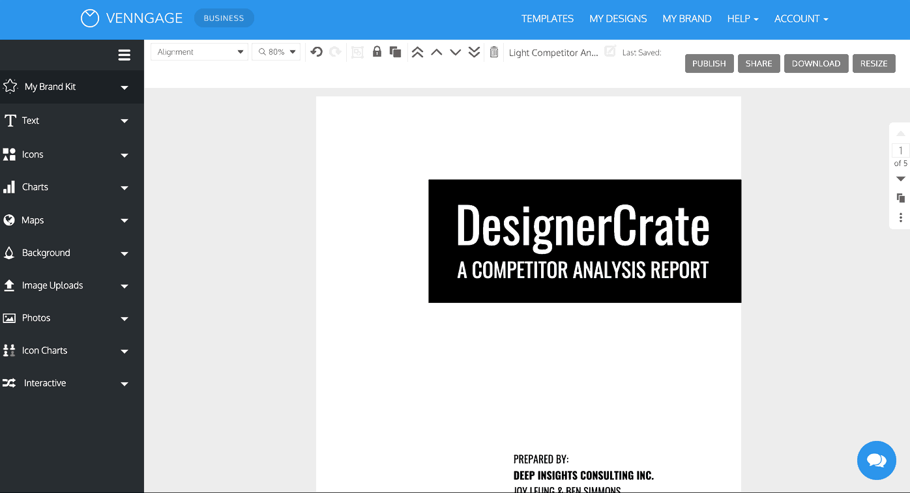Click the Download button
The width and height of the screenshot is (910, 493).
coord(816,63)
